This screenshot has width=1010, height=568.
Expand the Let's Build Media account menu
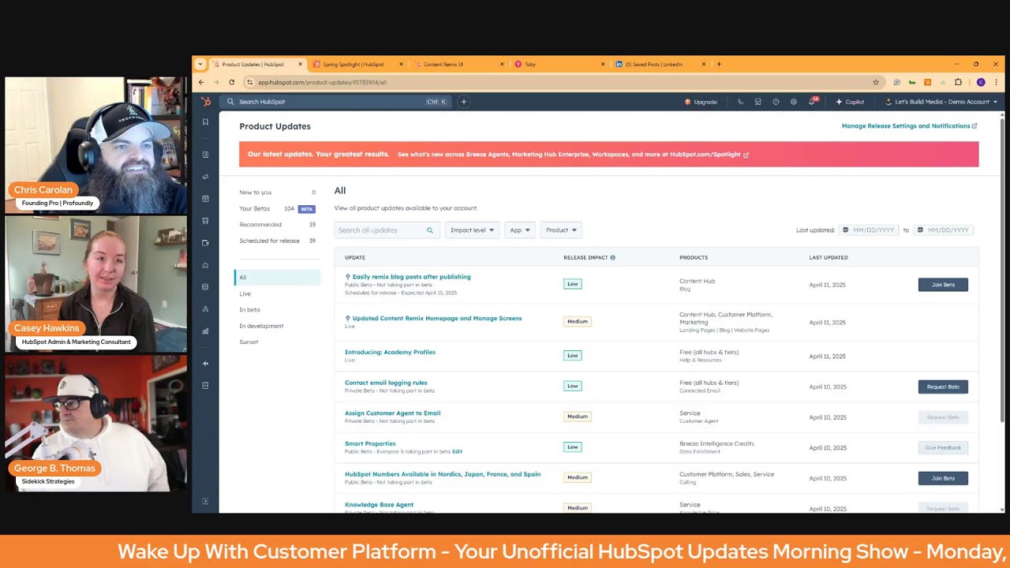click(x=941, y=102)
